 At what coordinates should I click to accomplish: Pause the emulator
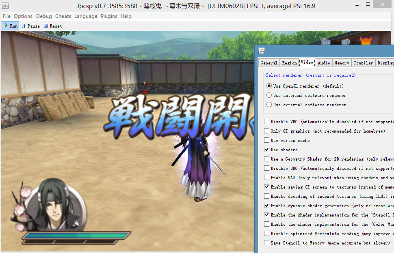click(x=30, y=26)
